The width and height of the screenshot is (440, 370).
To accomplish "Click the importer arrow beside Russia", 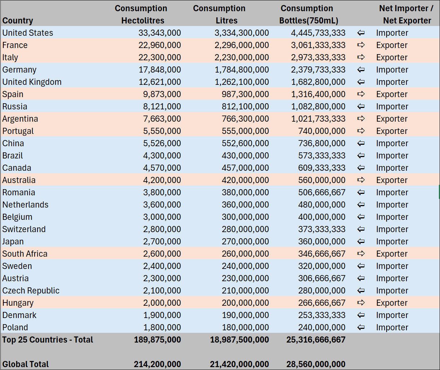I will coord(361,106).
